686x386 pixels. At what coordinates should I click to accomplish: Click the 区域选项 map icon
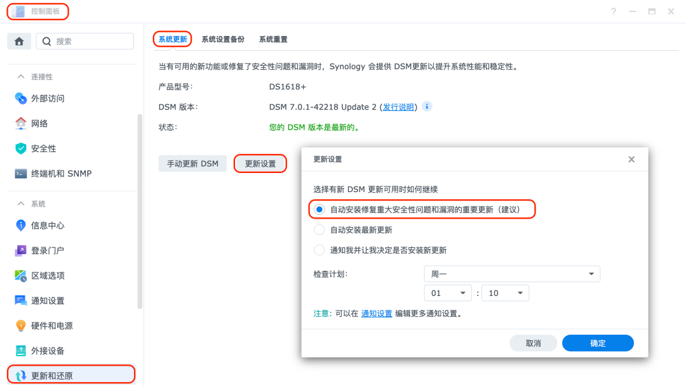(x=20, y=276)
